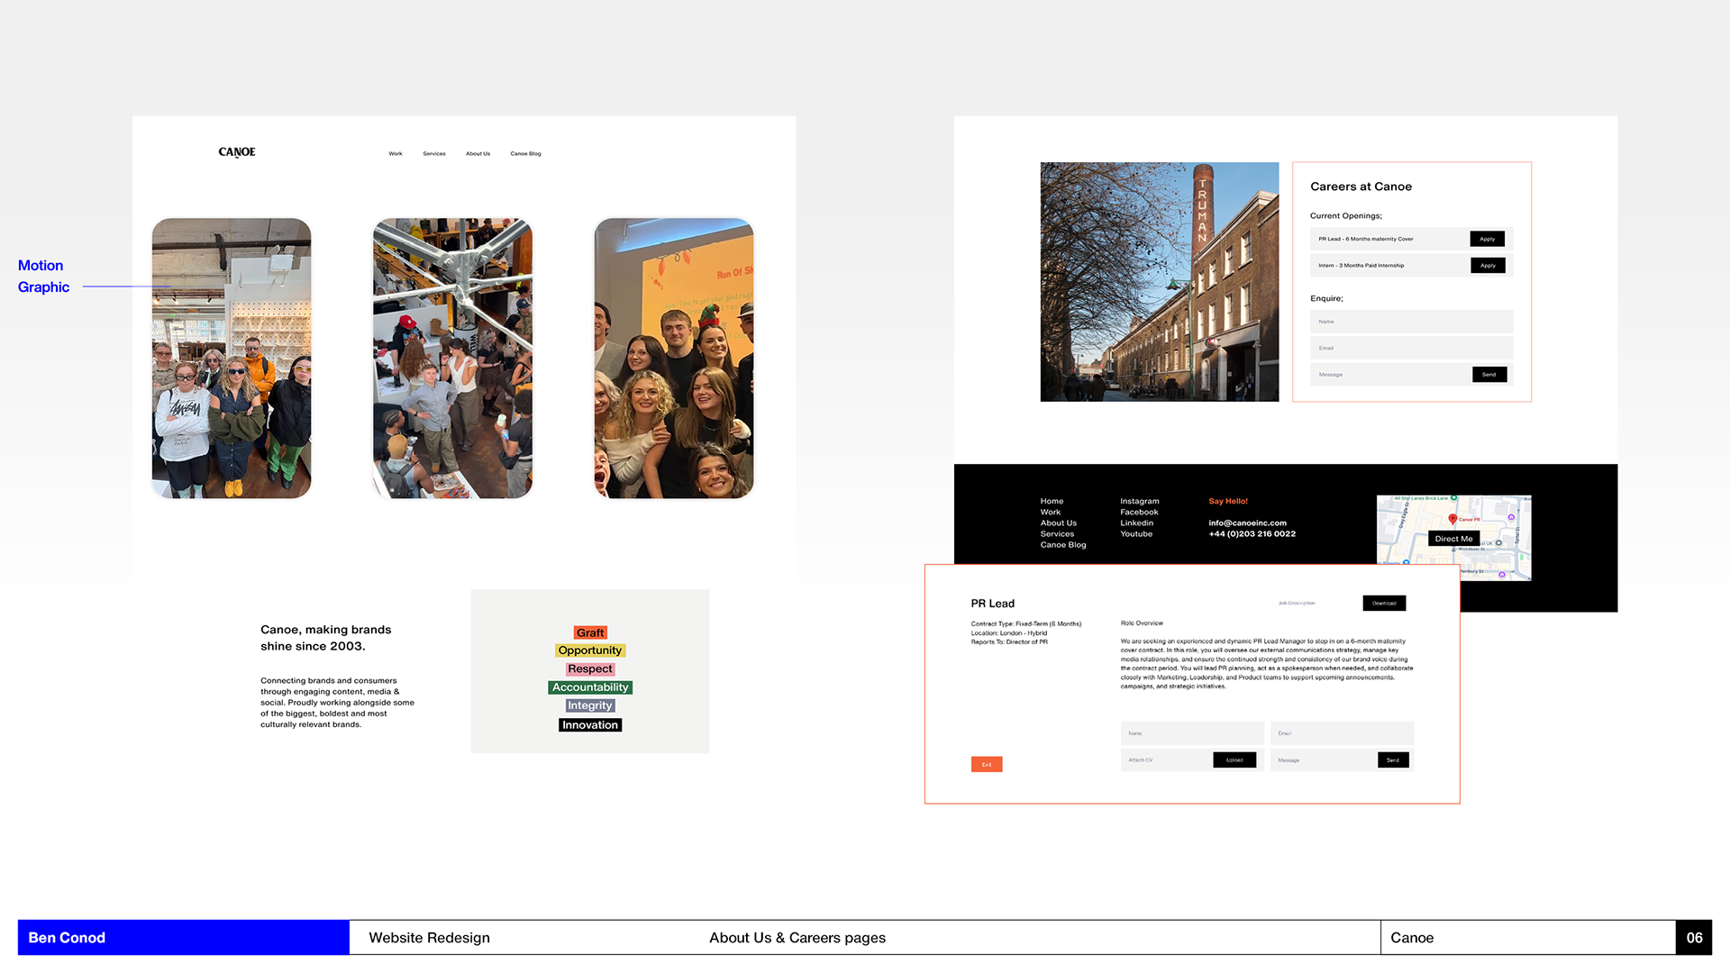Image resolution: width=1730 pixels, height=973 pixels.
Task: Open the Canoe Blog nav item
Action: point(525,154)
